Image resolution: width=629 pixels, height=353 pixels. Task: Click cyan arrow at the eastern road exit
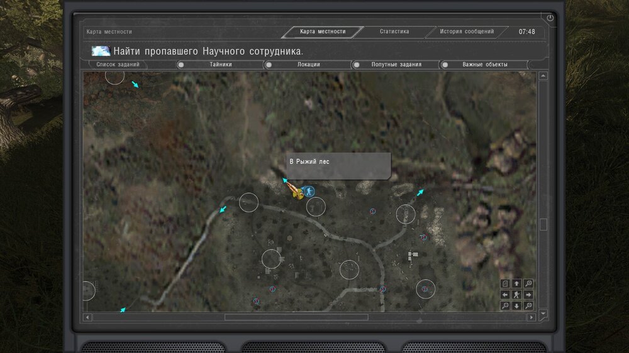click(x=420, y=192)
